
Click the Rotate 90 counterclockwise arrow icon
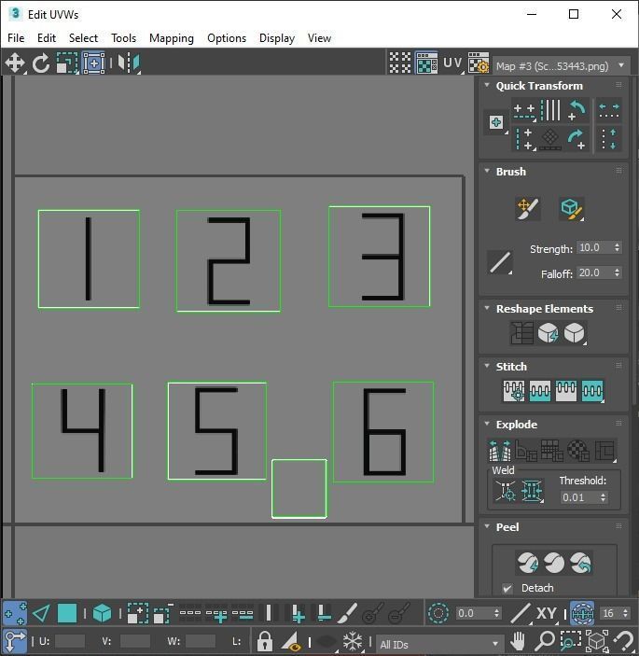577,111
